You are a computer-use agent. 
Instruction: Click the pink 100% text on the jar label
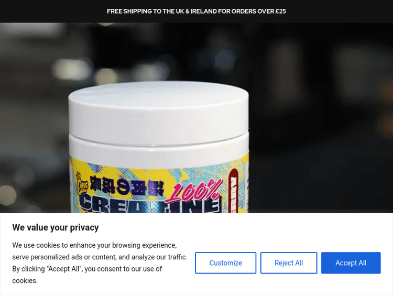point(193,191)
